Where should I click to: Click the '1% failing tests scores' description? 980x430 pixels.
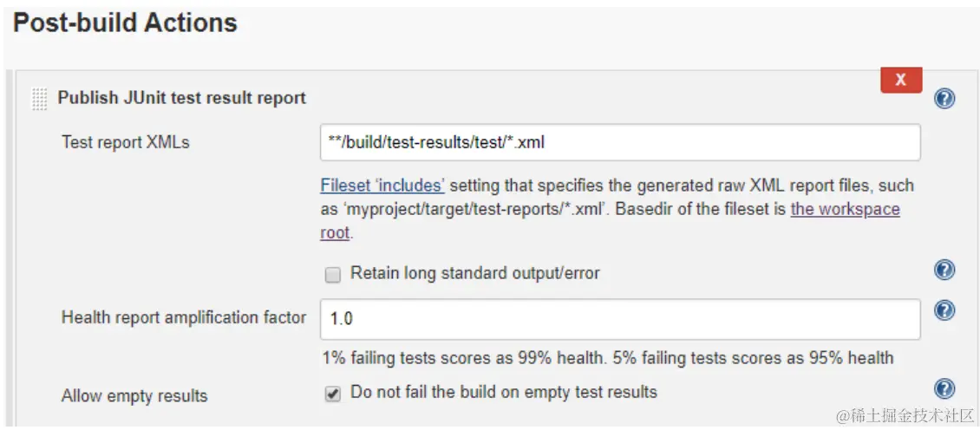[607, 357]
